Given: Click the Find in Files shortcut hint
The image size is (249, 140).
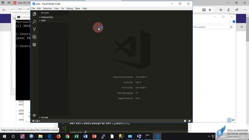Looking at the screenshot, I should click(134, 87).
